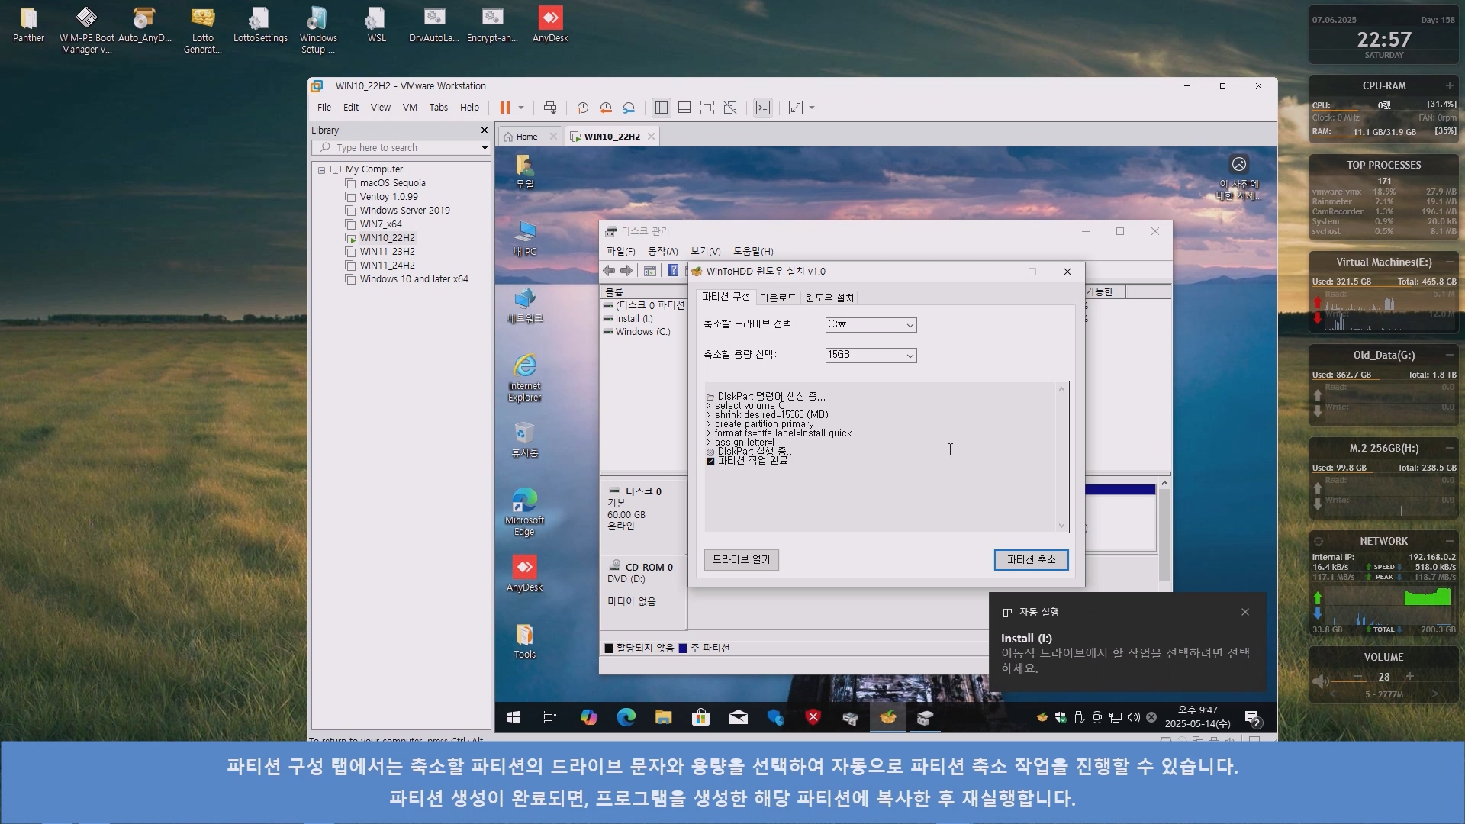Viewport: 1465px width, 824px height.
Task: Click the back arrow in Disk Management toolbar
Action: pyautogui.click(x=609, y=271)
